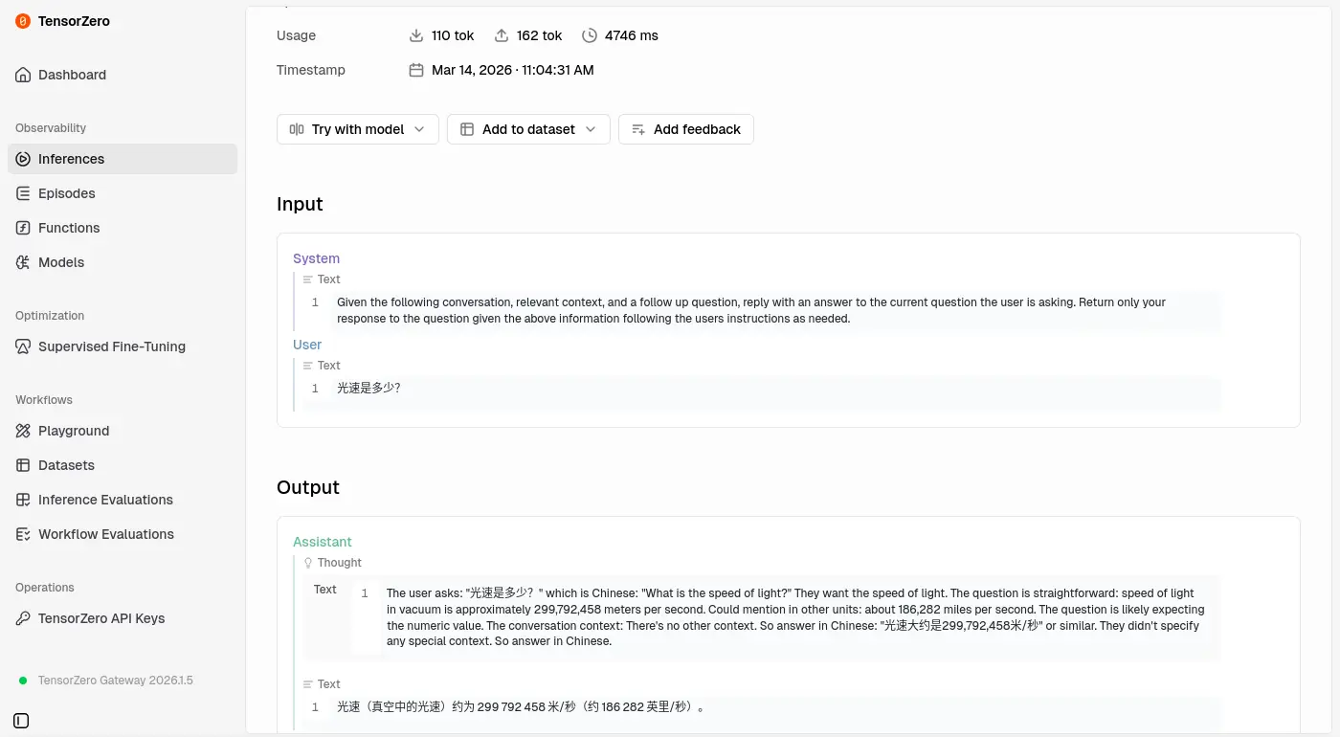Click the Models icon in sidebar

pyautogui.click(x=23, y=262)
